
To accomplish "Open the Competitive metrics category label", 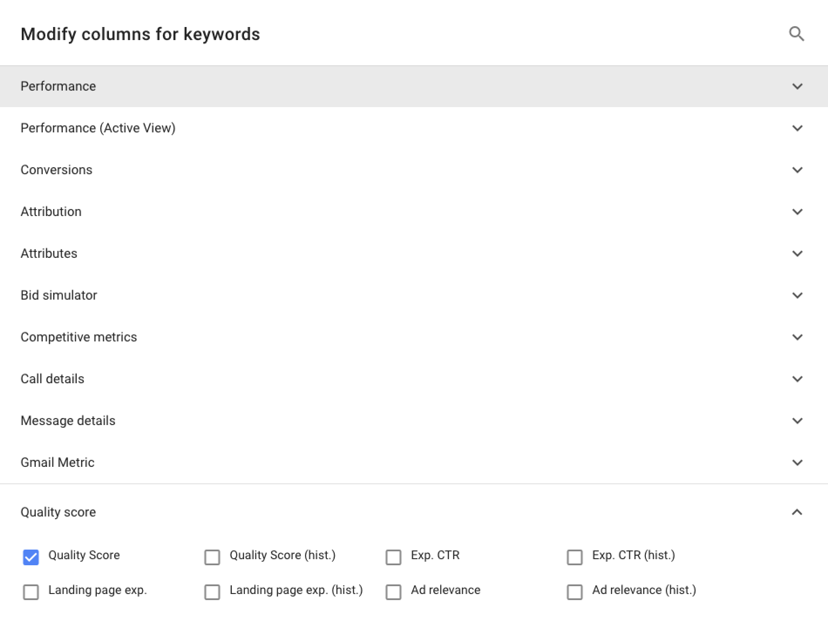I will [x=79, y=337].
